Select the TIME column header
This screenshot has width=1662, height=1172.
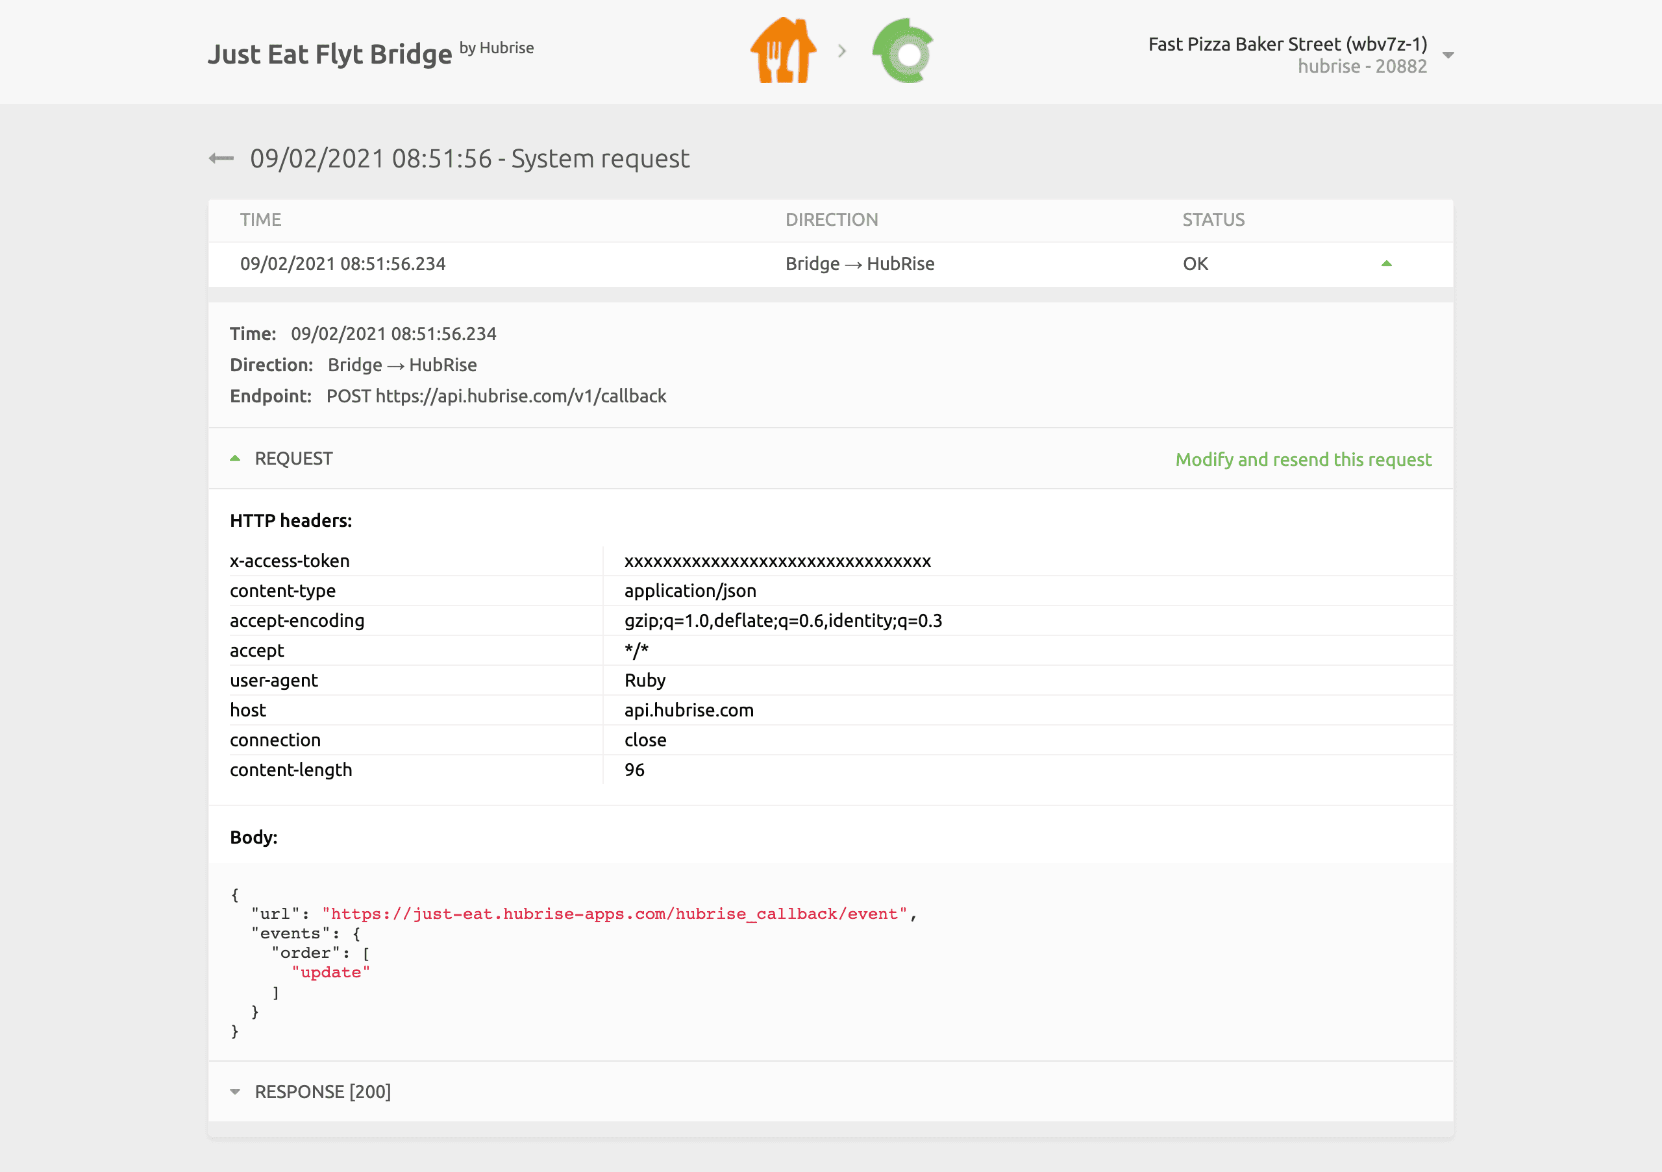click(260, 219)
